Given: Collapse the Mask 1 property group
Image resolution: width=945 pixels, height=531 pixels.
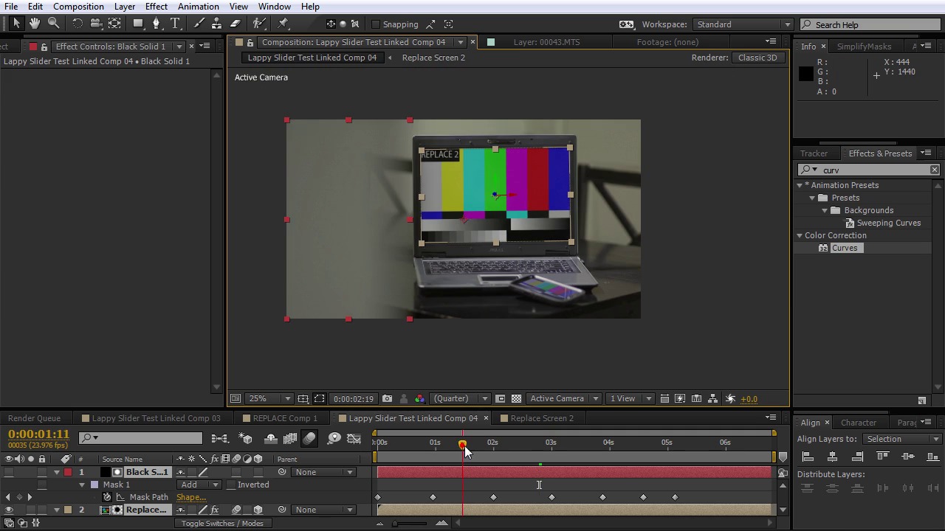Looking at the screenshot, I should click(82, 485).
